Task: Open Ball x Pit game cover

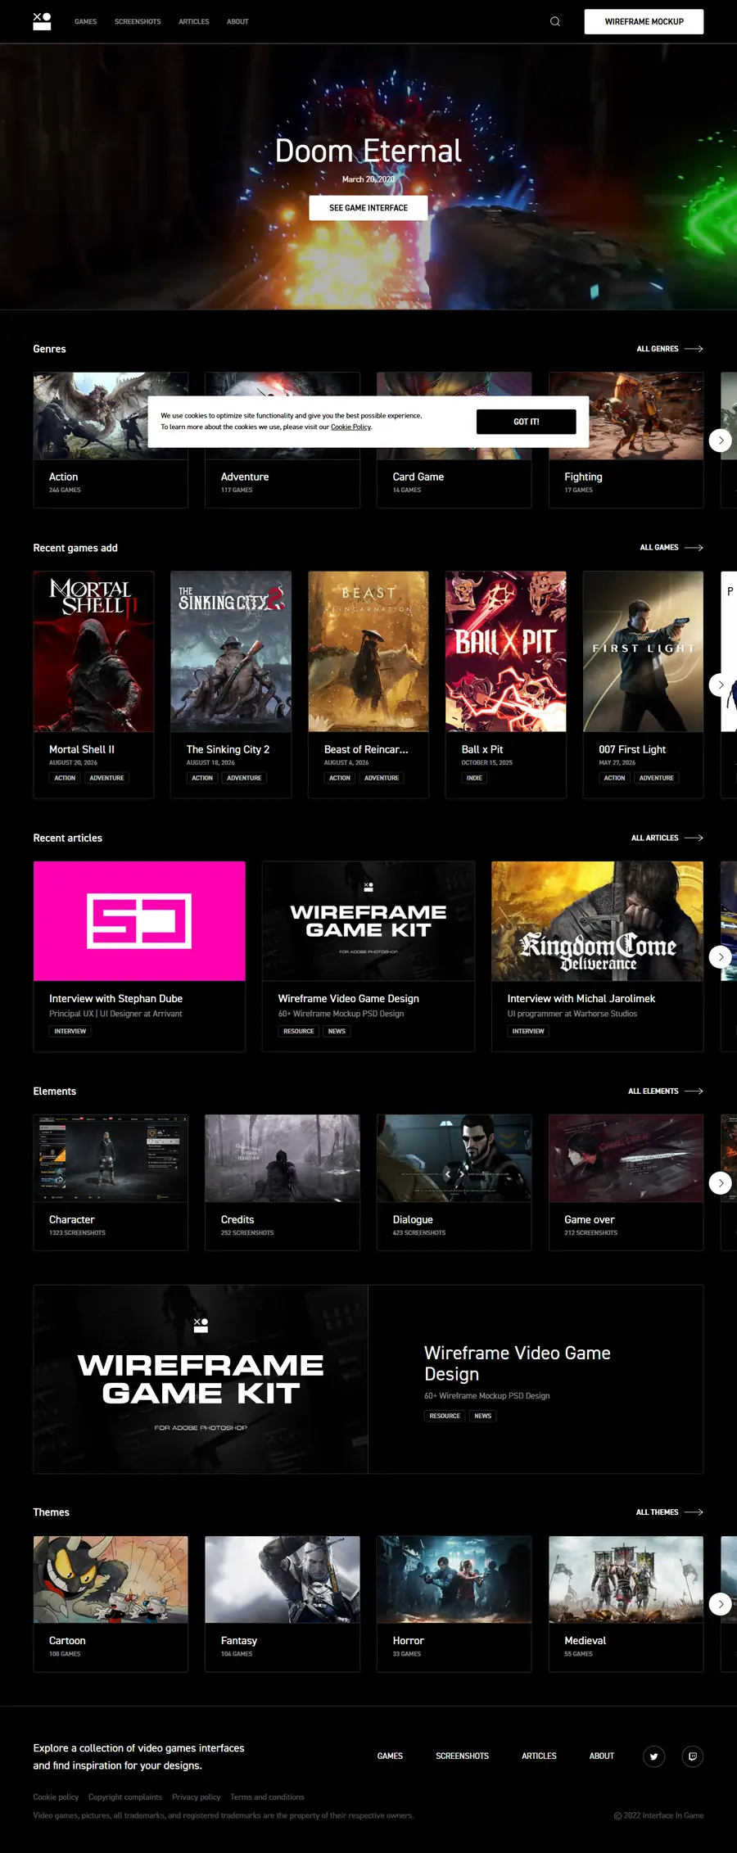Action: (506, 651)
